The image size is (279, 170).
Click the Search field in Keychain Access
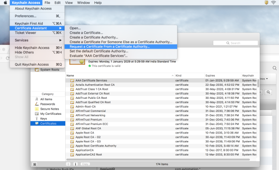pyautogui.click(x=235, y=43)
